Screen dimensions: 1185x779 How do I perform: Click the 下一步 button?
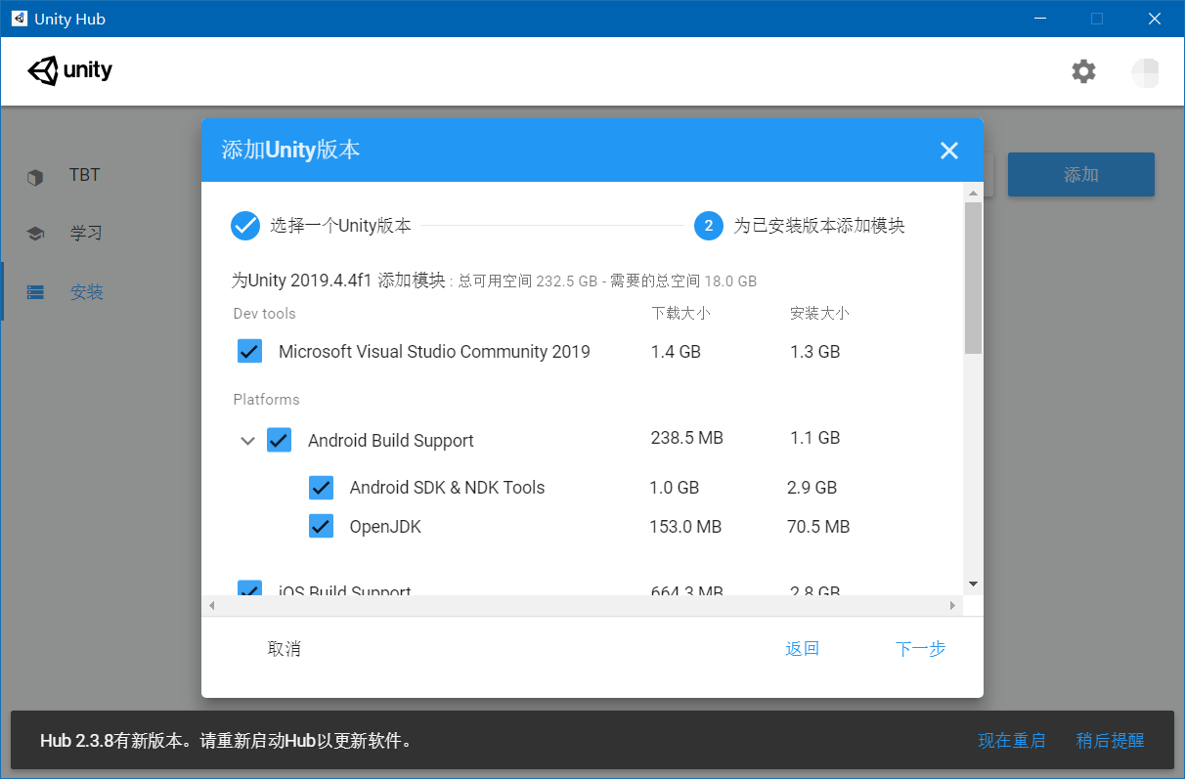[920, 649]
